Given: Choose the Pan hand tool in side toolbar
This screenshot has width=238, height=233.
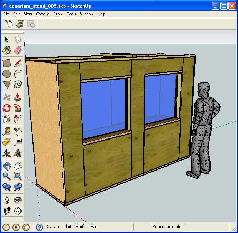Looking at the screenshot, I should (x=18, y=166).
